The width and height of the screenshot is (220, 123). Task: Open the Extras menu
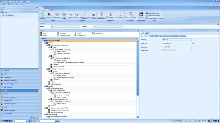click(10, 4)
